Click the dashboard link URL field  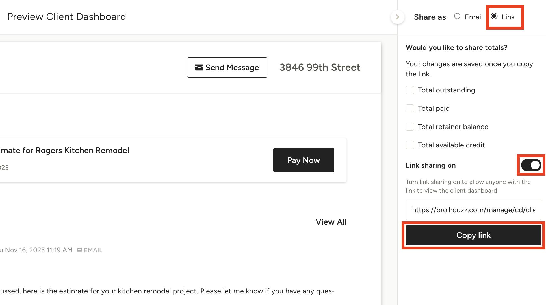pos(473,210)
